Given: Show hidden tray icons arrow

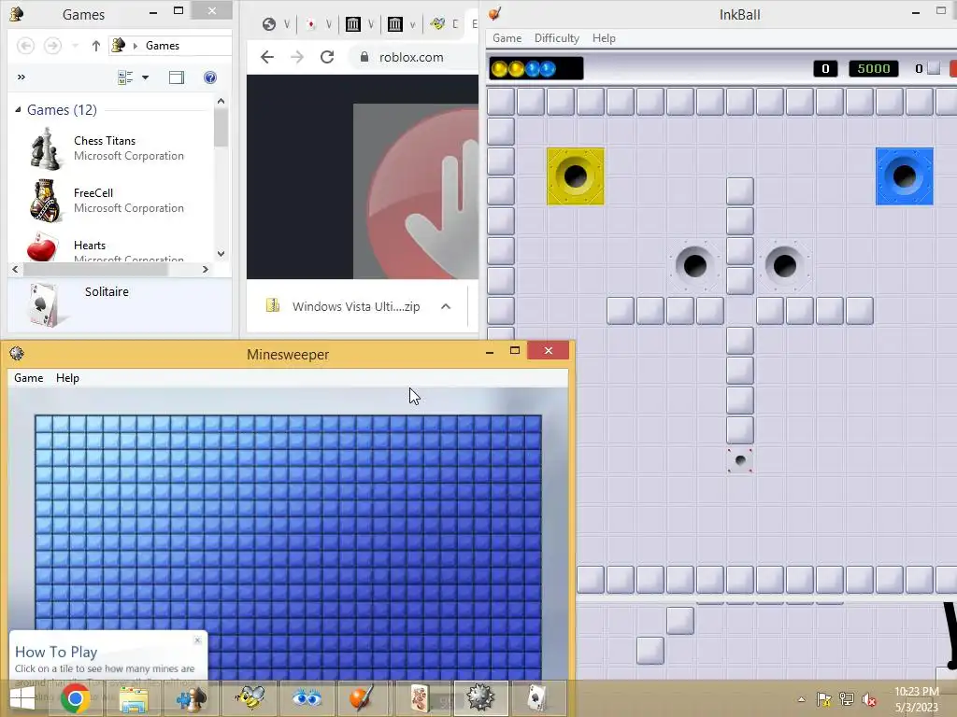Looking at the screenshot, I should 801,699.
